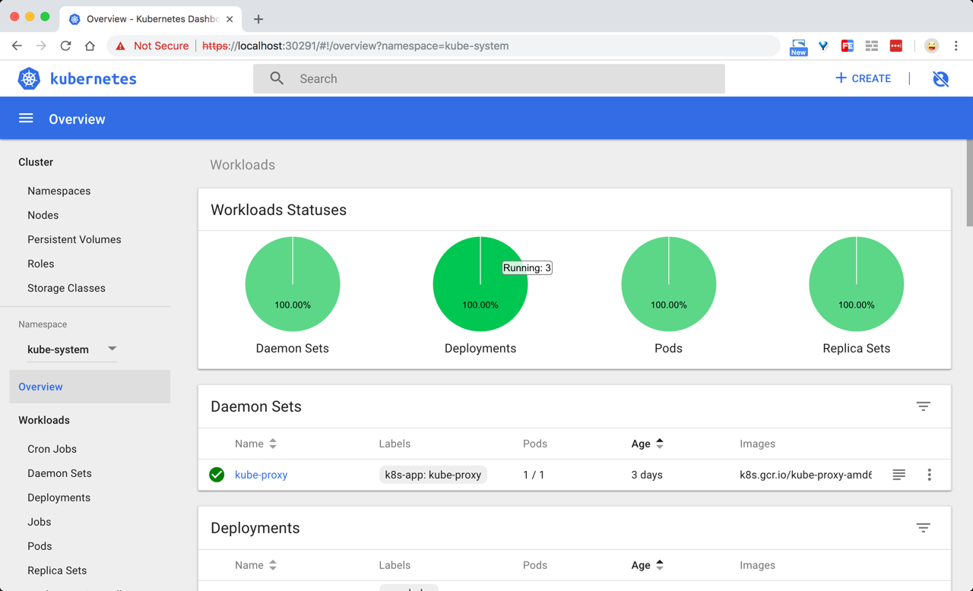Open Roles in the sidebar
Image resolution: width=973 pixels, height=591 pixels.
tap(41, 264)
